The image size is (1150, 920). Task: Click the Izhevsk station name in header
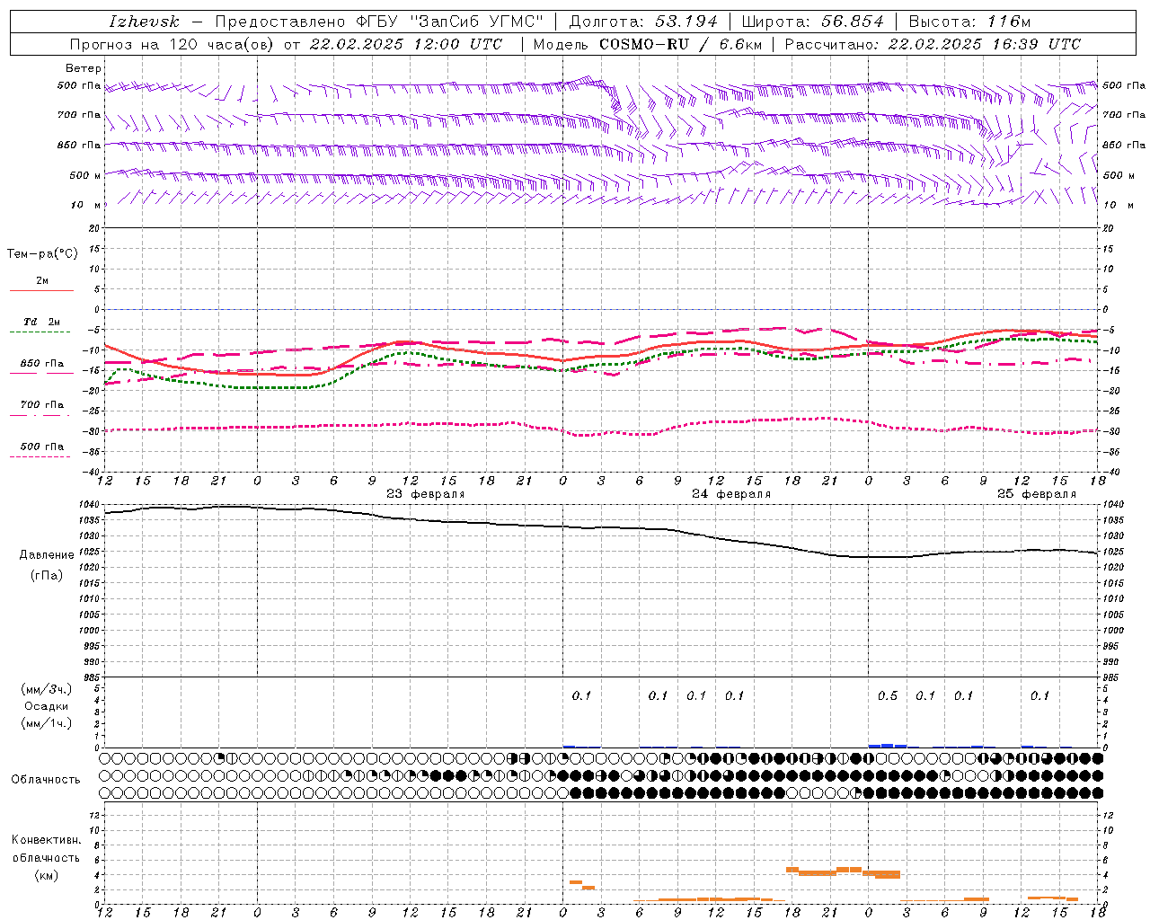(x=144, y=22)
